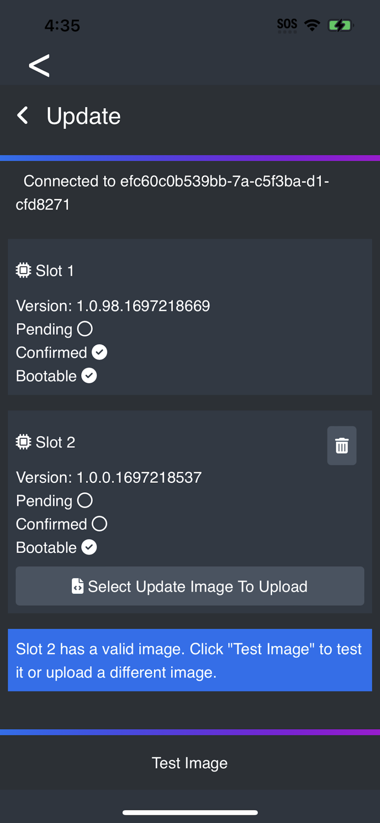Toggle the Bootable checkmark for Slot 2
This screenshot has width=380, height=823.
pyautogui.click(x=88, y=547)
